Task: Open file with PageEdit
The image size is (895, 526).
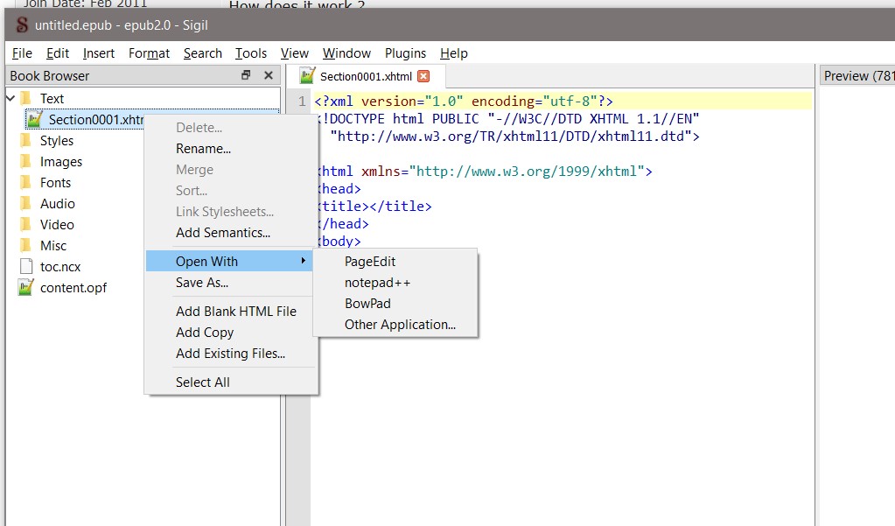Action: coord(395,262)
